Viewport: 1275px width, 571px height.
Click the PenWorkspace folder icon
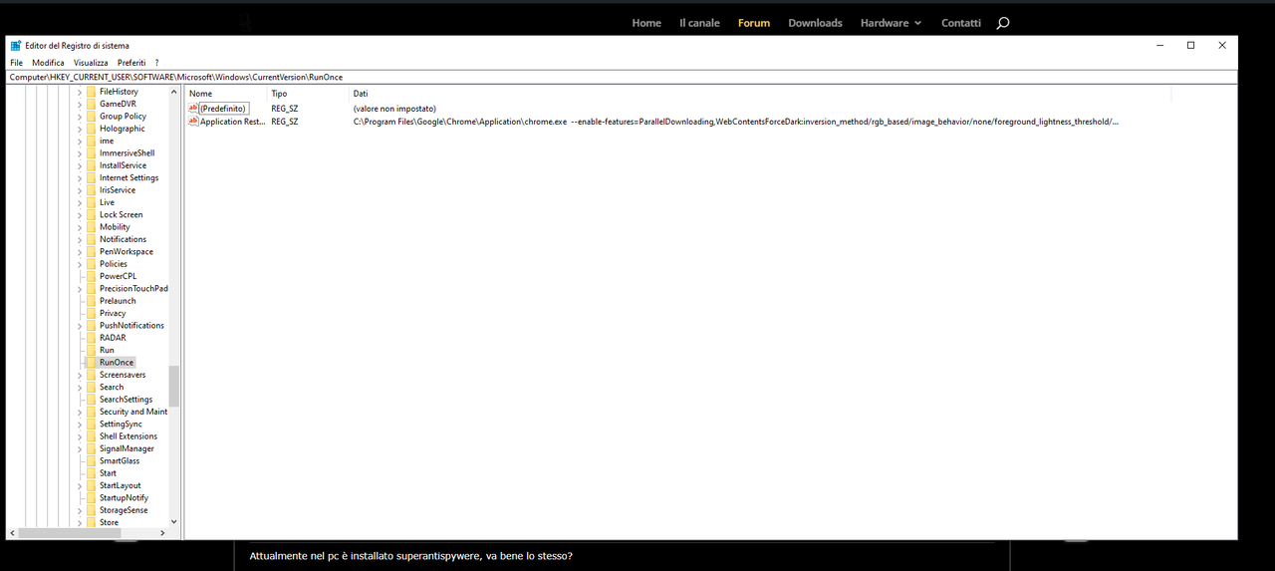pos(91,251)
